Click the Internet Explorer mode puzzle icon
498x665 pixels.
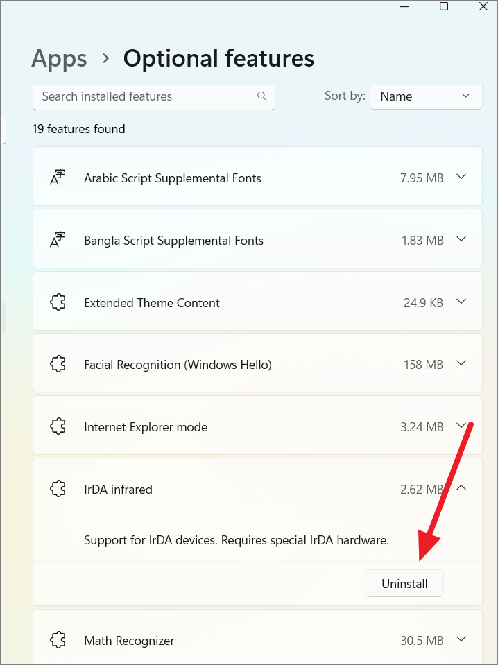coord(58,426)
